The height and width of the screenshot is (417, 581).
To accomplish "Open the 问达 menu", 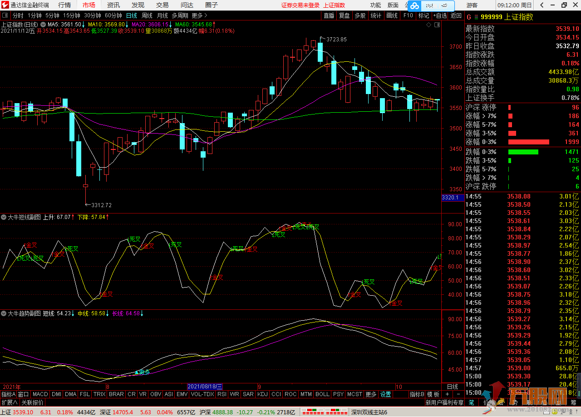I will tap(187, 5).
